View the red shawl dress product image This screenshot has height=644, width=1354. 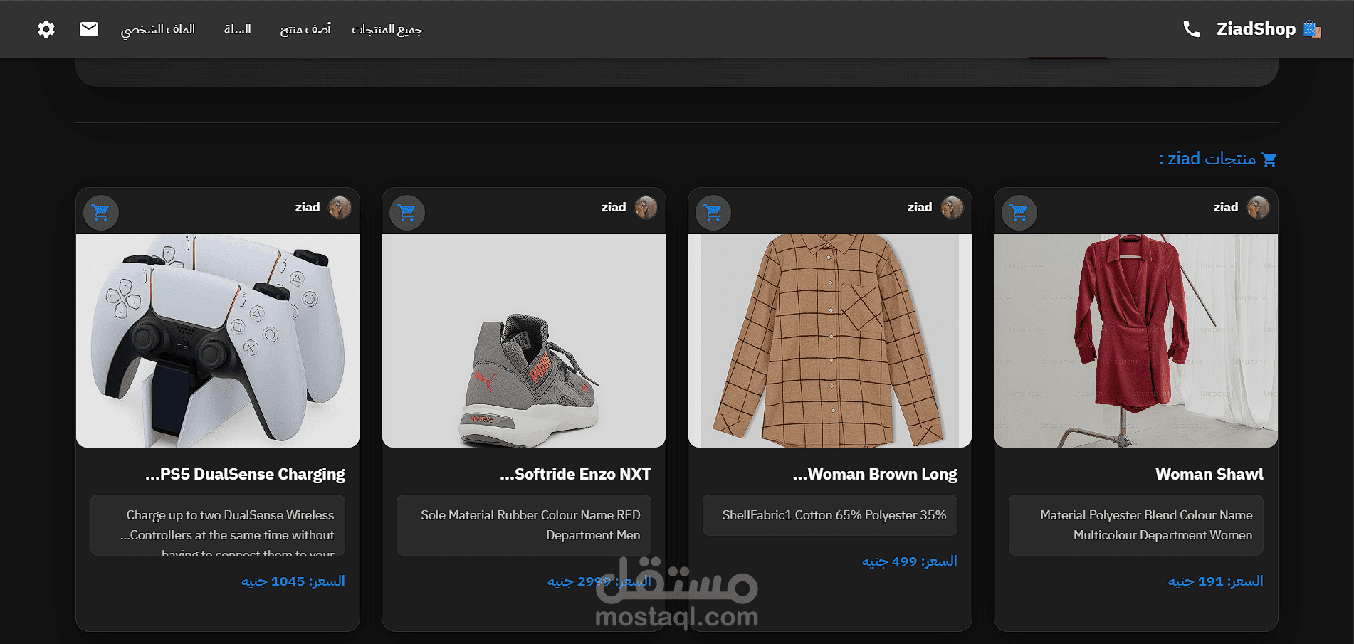1136,341
